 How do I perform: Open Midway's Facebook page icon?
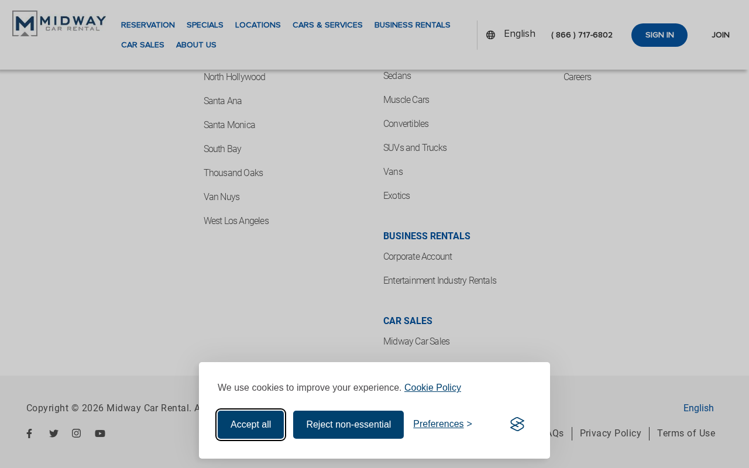(29, 433)
